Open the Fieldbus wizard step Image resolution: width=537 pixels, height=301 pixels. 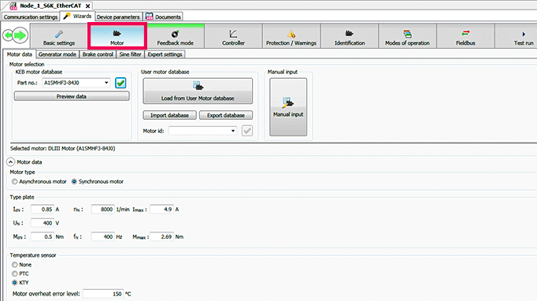pos(466,36)
